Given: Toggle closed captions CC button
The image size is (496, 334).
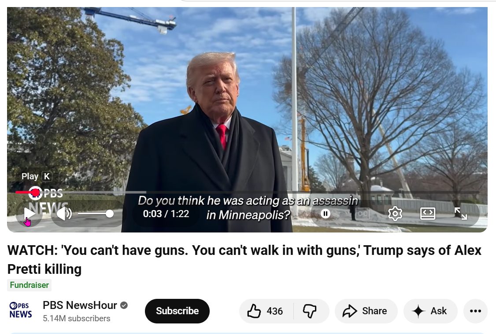Looking at the screenshot, I should pos(363,214).
